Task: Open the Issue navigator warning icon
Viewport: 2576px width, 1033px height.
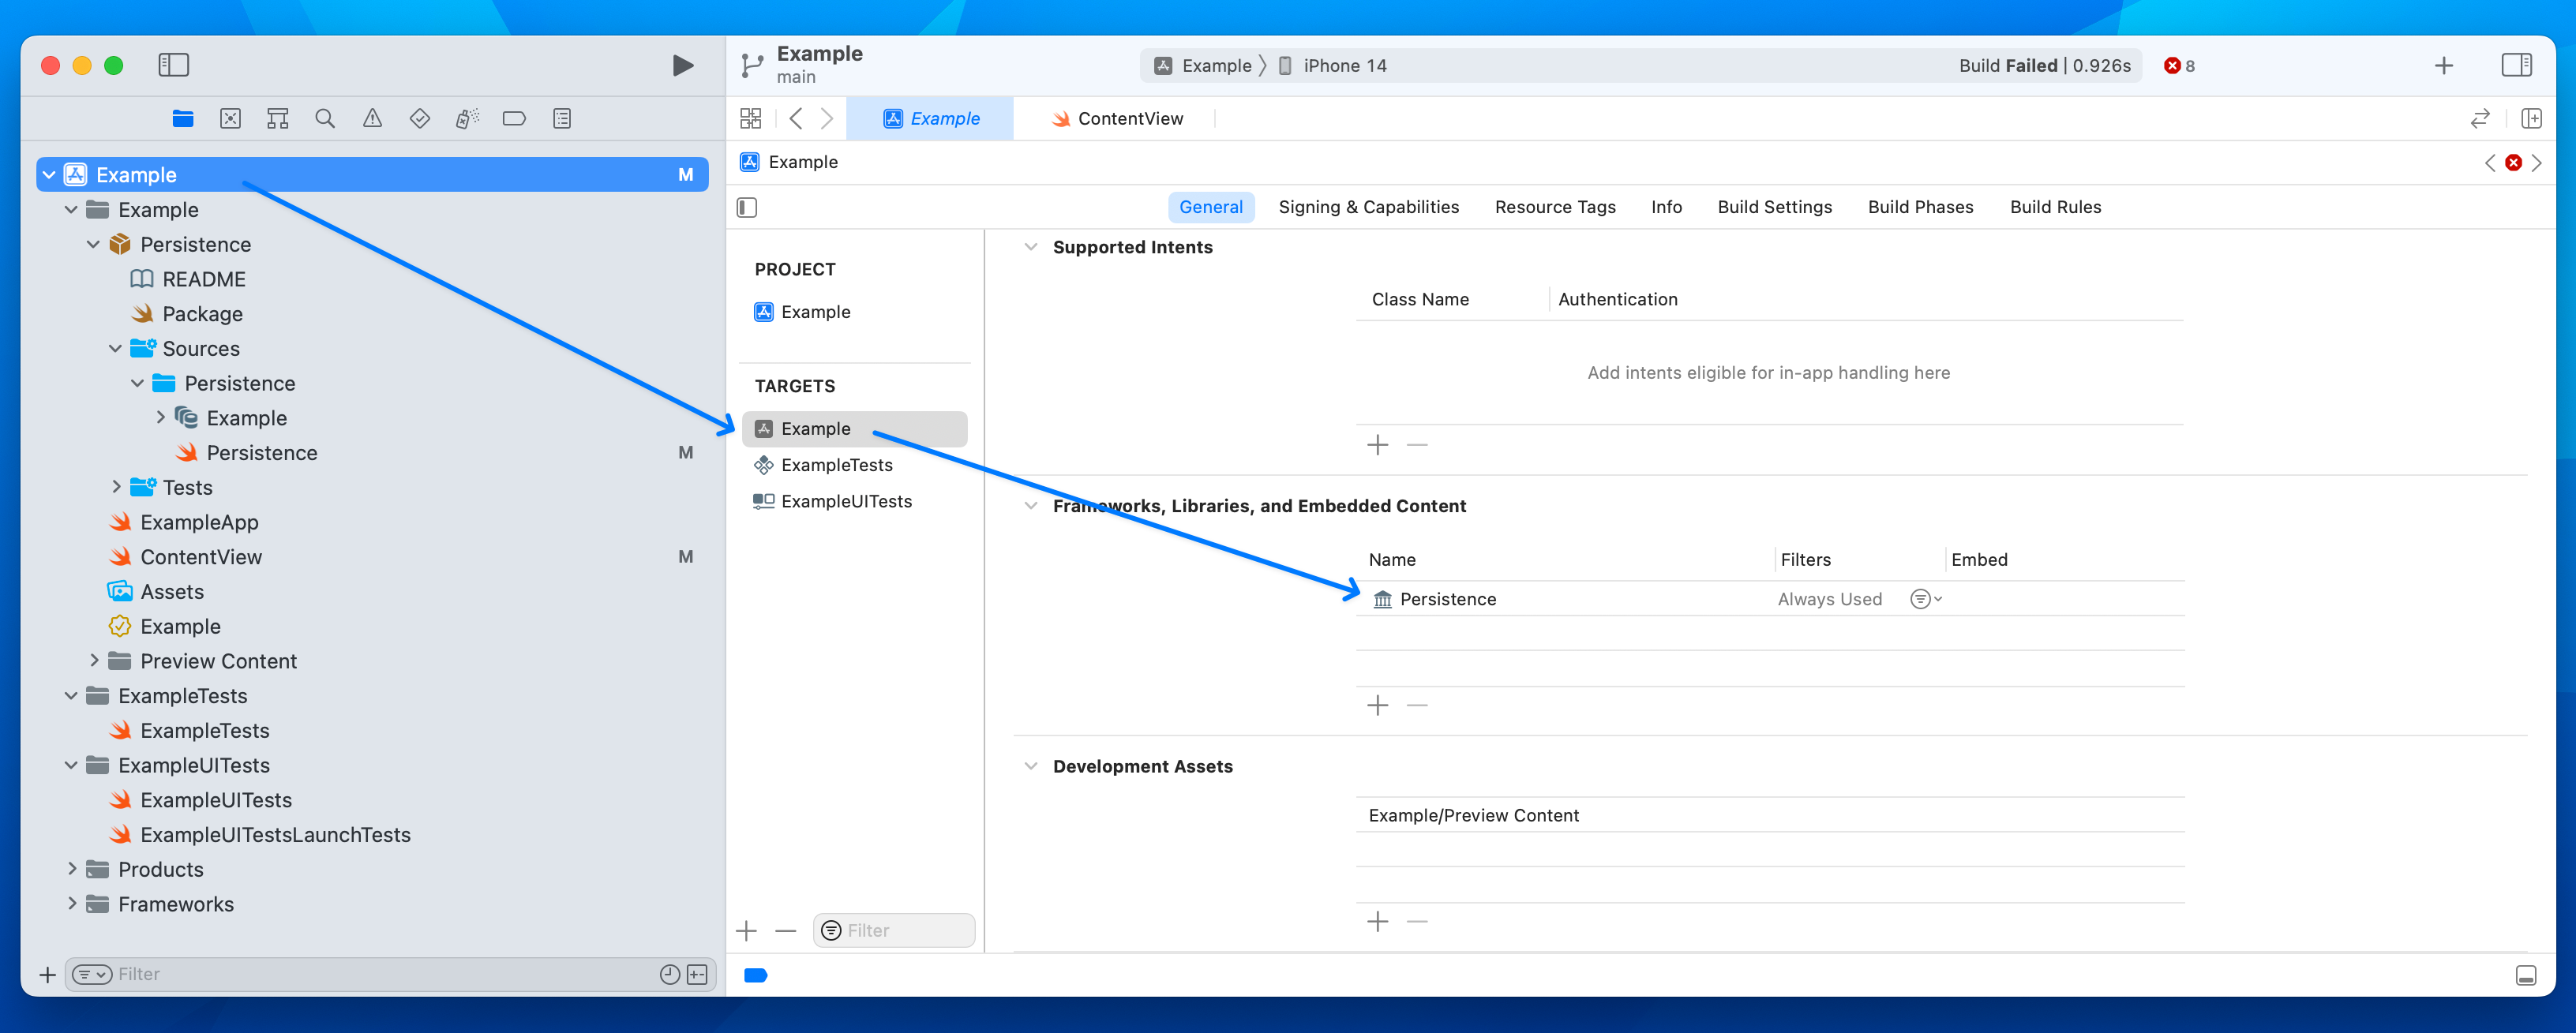Action: point(372,119)
